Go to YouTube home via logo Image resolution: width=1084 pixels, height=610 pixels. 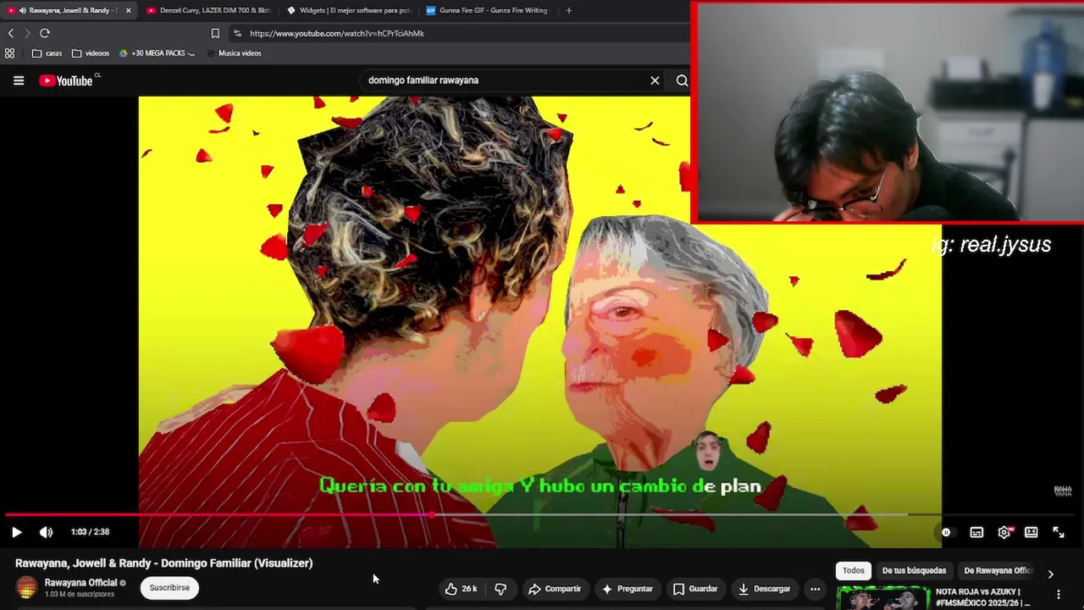[x=66, y=80]
